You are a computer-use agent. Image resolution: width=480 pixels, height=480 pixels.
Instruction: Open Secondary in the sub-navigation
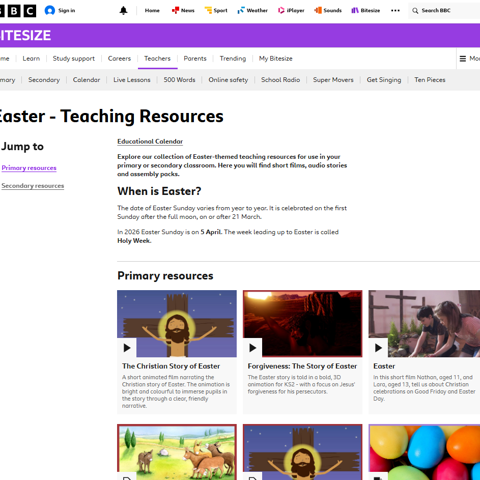pos(44,80)
